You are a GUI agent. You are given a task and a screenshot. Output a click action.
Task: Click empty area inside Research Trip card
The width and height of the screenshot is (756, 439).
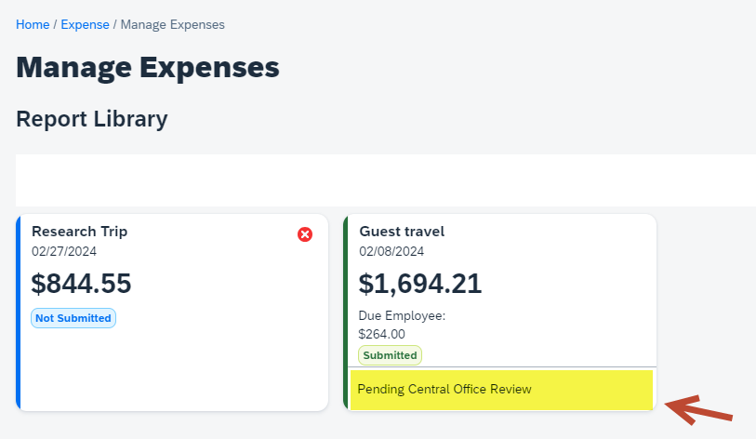172,367
